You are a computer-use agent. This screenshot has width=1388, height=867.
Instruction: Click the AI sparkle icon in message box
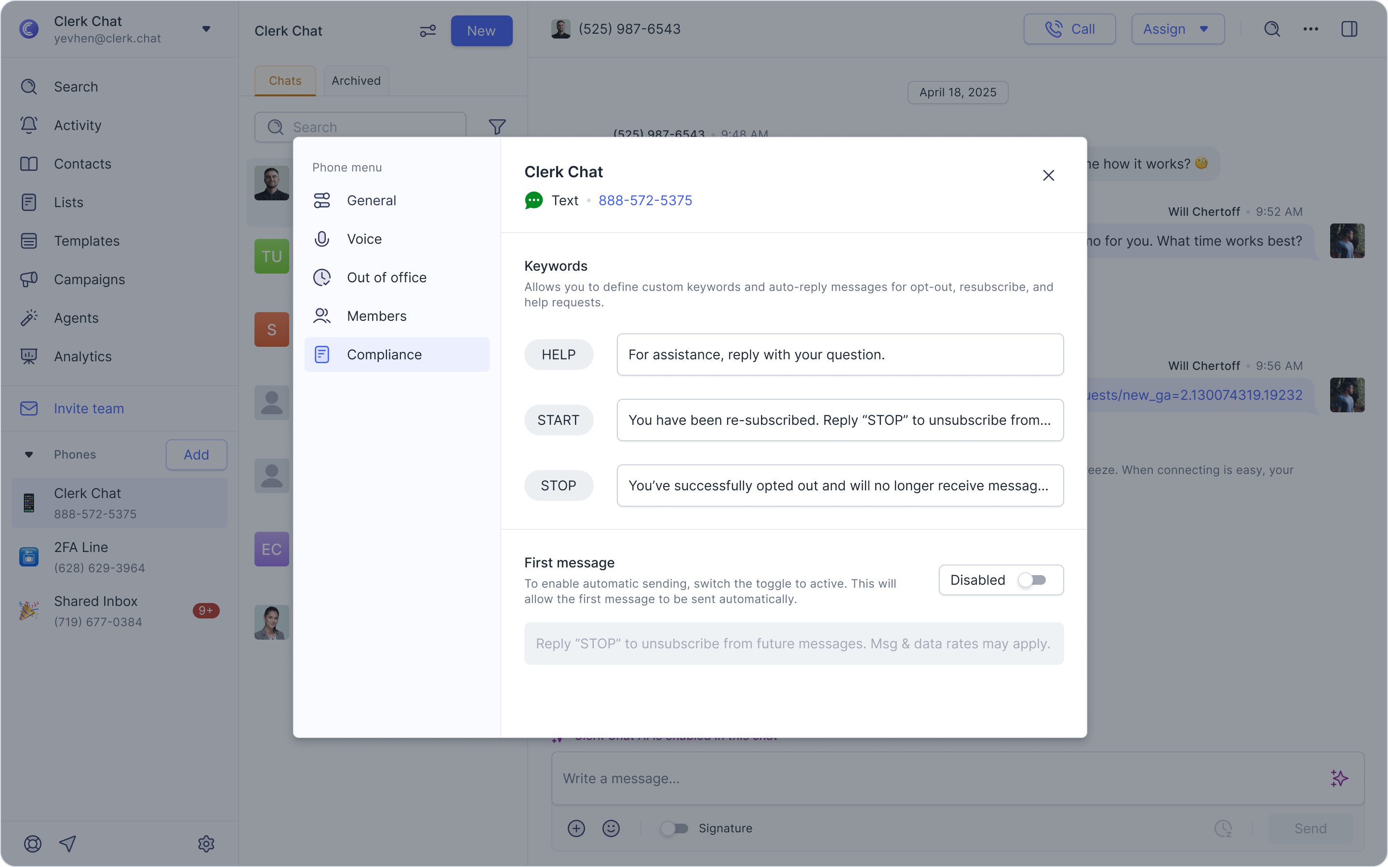pos(1339,778)
